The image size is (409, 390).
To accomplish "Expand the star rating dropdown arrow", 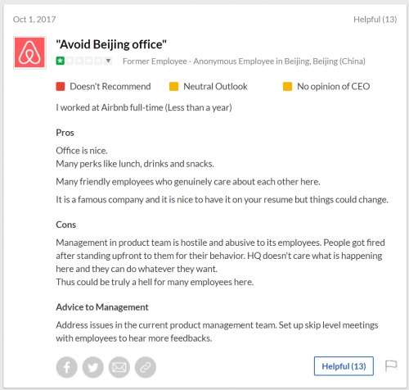I will (x=108, y=61).
